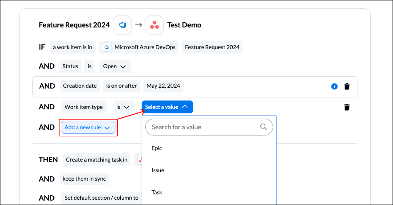Screen dimensions: 393x205
Task: Click the Feature Request 2024 project chip
Action: tap(212, 47)
